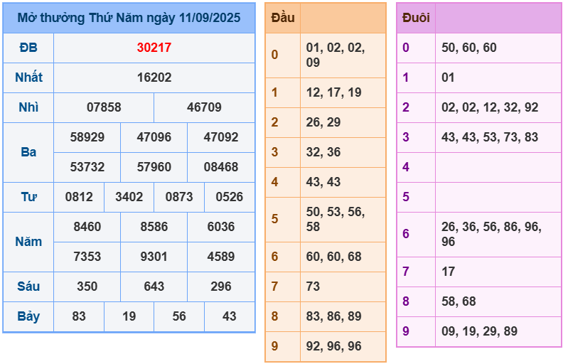Select Đầu values "83, 86, 89"
The image size is (563, 364).
(333, 316)
